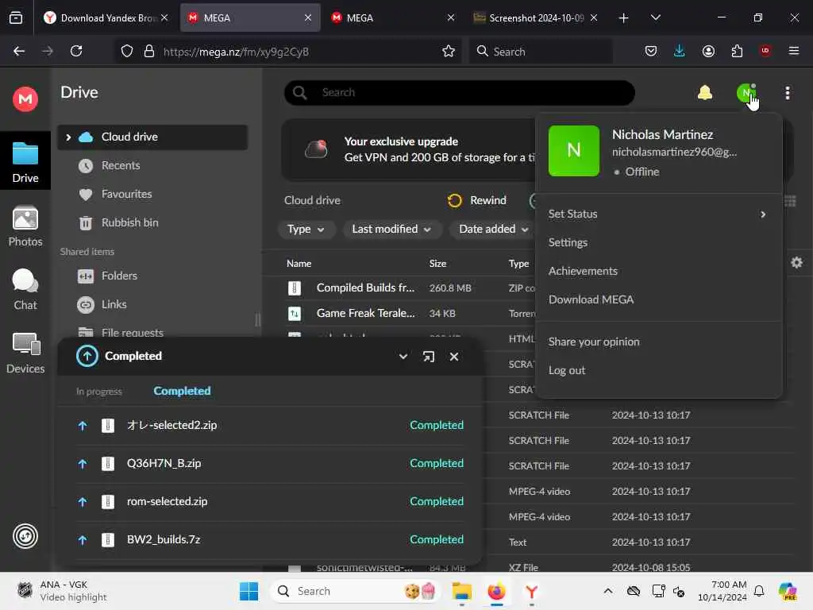Sort files by Name column

(x=299, y=264)
